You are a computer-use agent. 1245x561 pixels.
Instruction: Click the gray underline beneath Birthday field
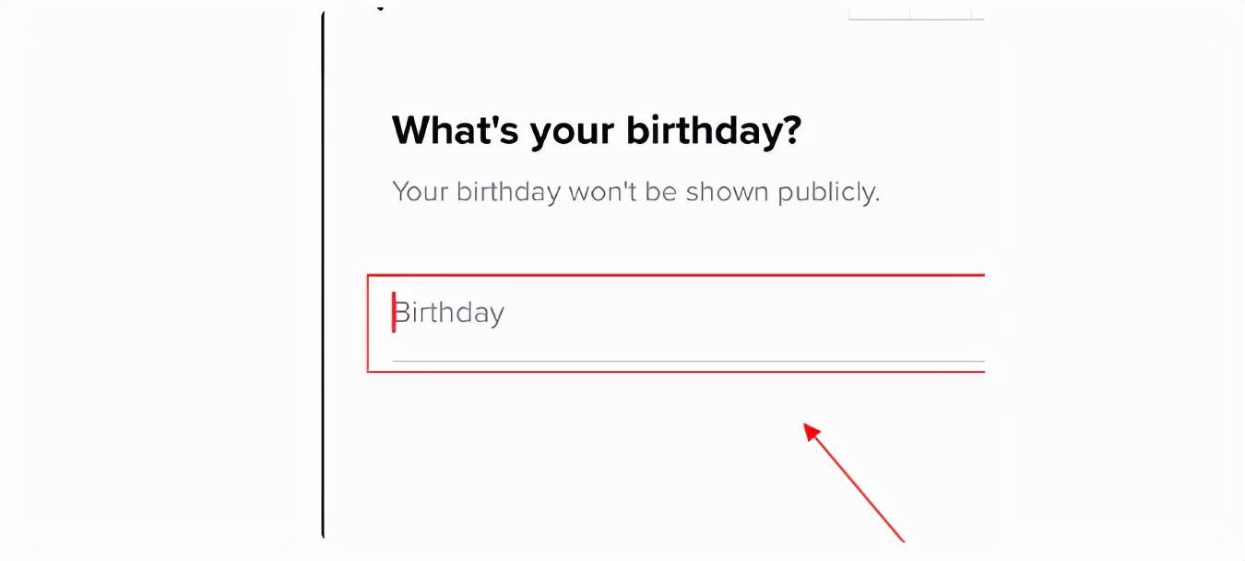click(688, 361)
